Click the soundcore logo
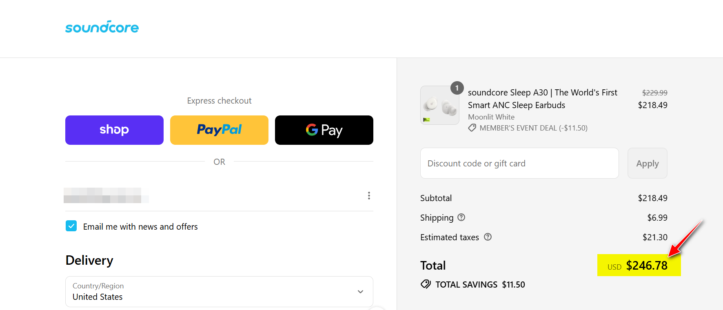This screenshot has width=723, height=310. [102, 27]
